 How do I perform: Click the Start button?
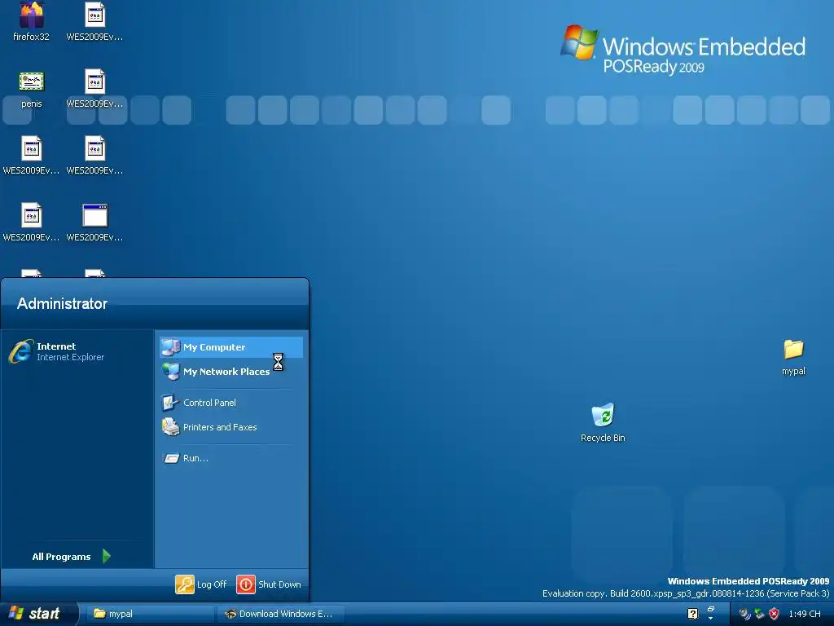(x=37, y=614)
